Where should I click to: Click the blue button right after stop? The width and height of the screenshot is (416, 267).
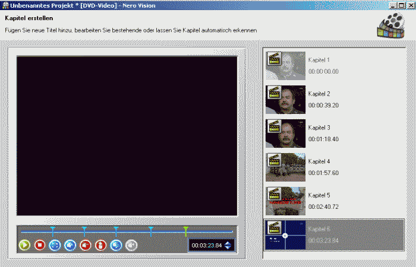55,244
